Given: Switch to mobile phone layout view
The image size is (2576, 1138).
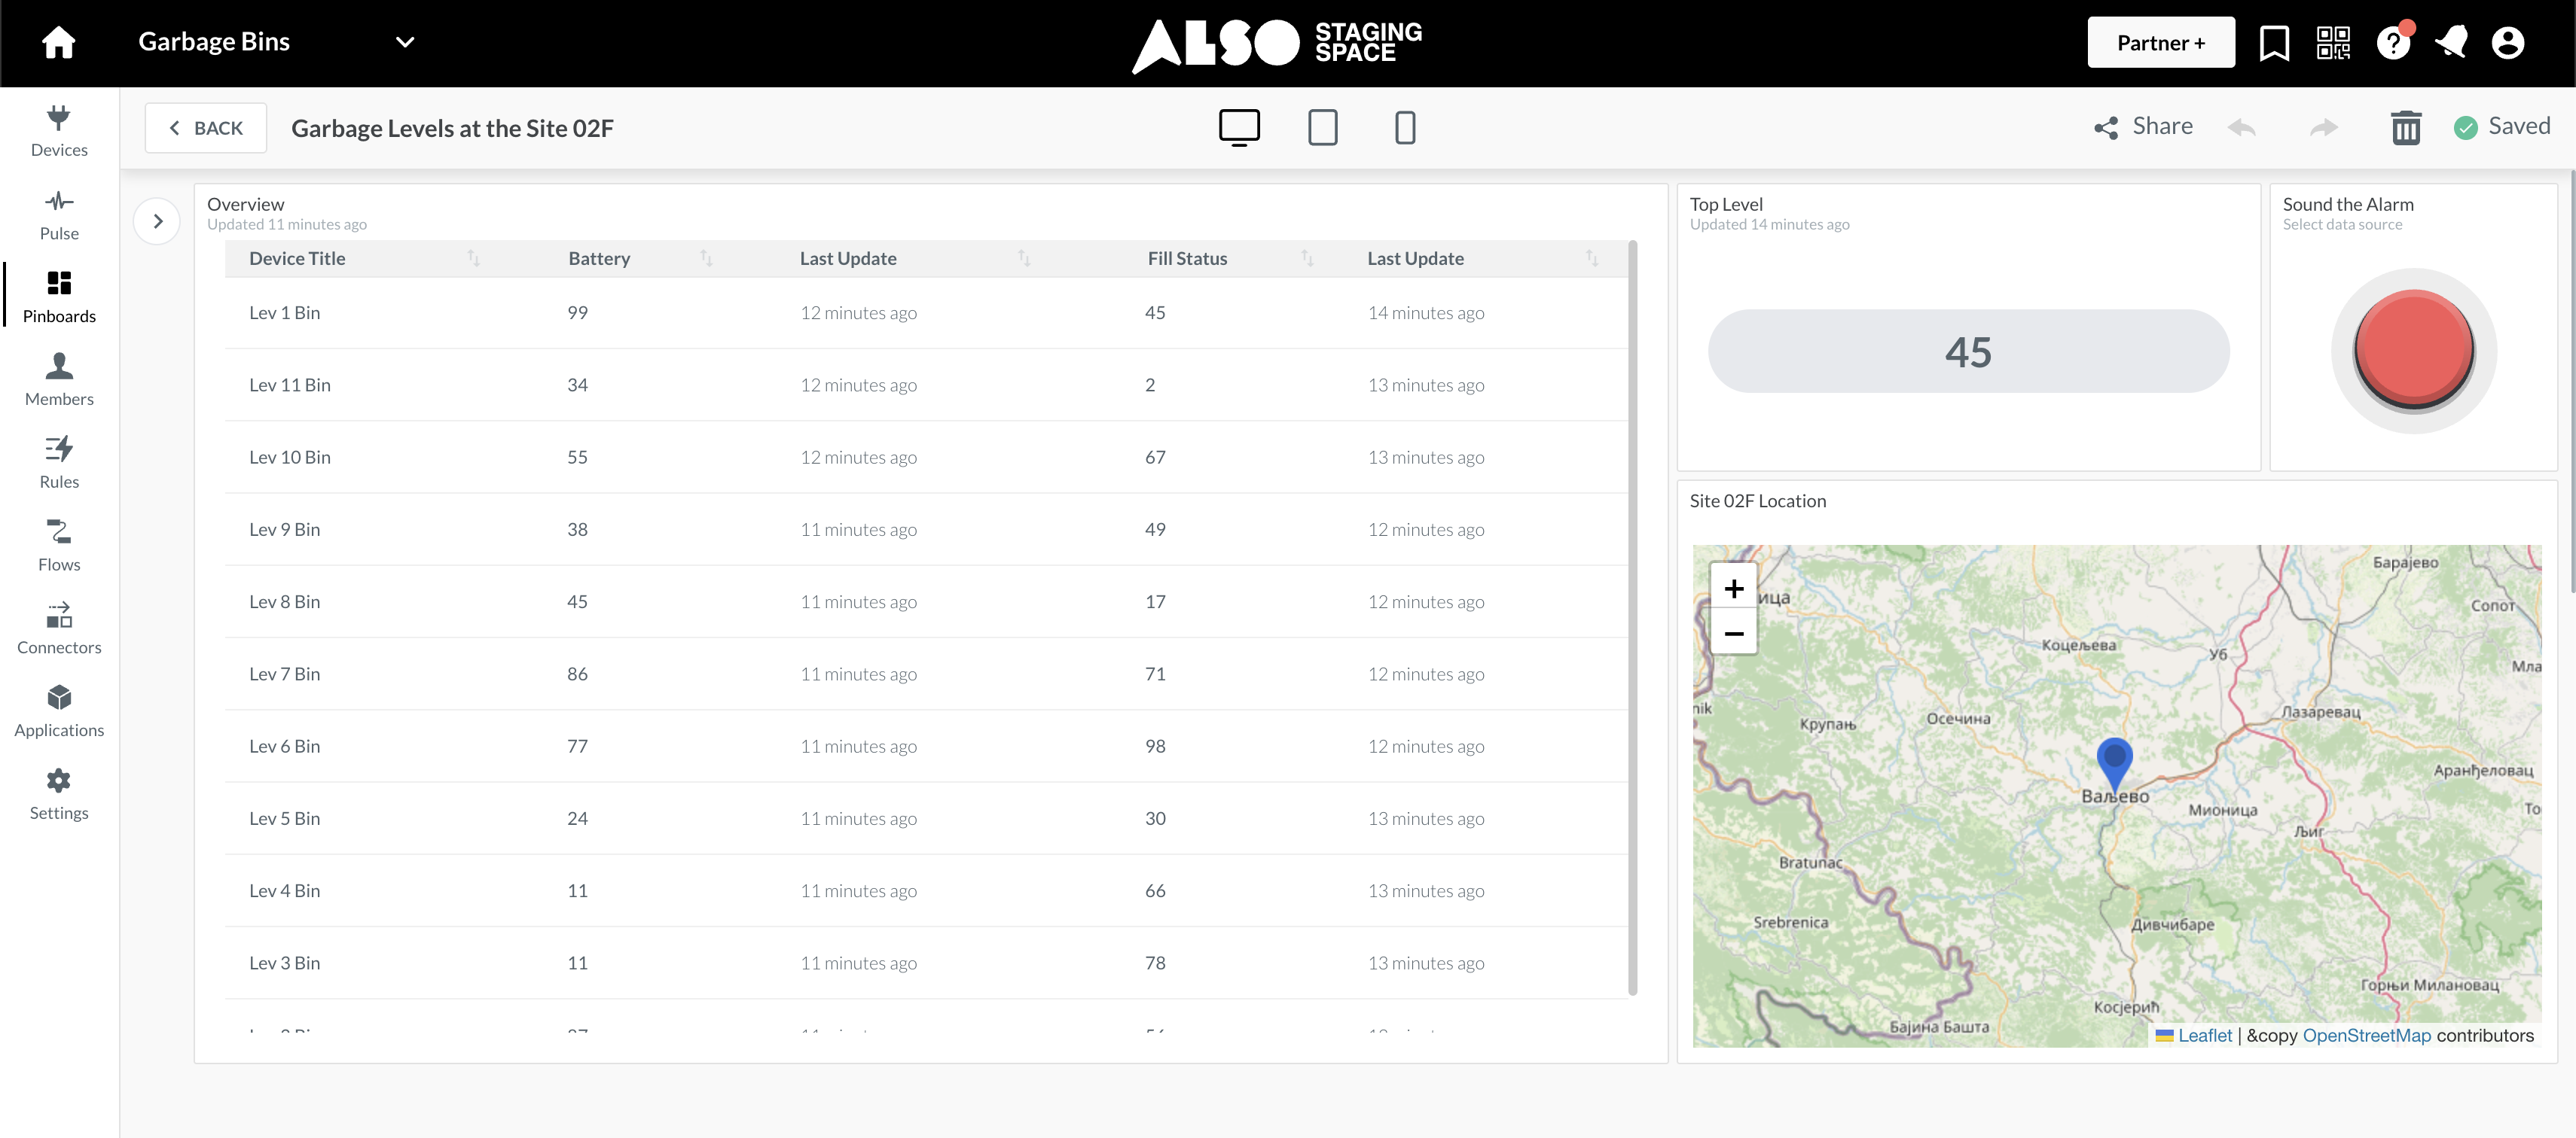Looking at the screenshot, I should 1405,128.
